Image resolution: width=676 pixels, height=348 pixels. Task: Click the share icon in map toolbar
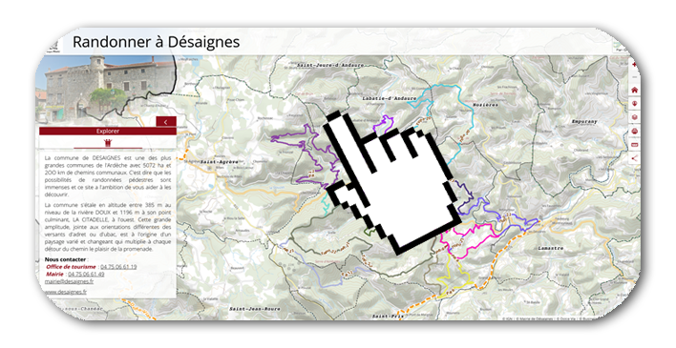[635, 158]
